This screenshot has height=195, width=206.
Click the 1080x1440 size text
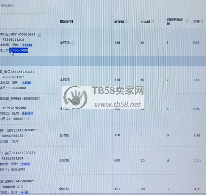(x=21, y=119)
